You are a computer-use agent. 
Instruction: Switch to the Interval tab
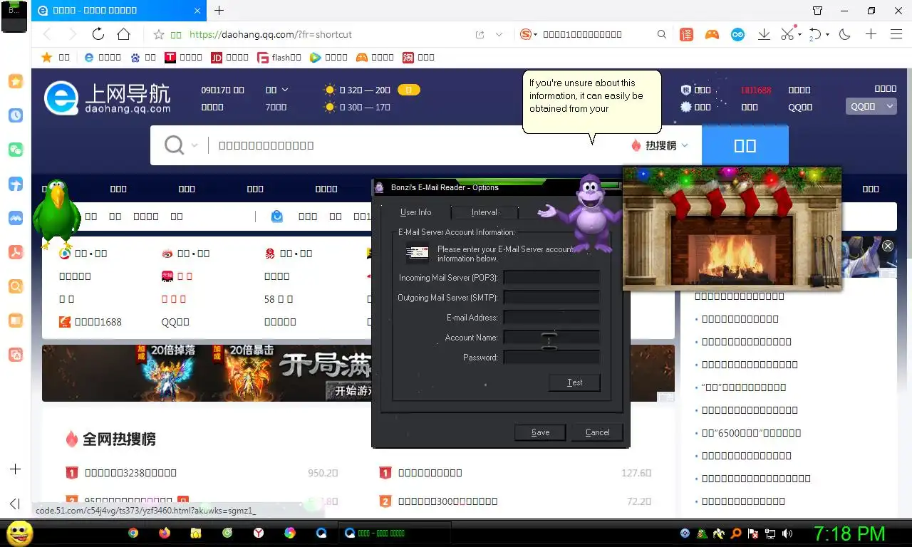tap(484, 212)
